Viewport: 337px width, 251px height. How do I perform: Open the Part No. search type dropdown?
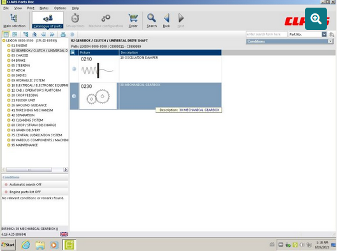click(324, 34)
